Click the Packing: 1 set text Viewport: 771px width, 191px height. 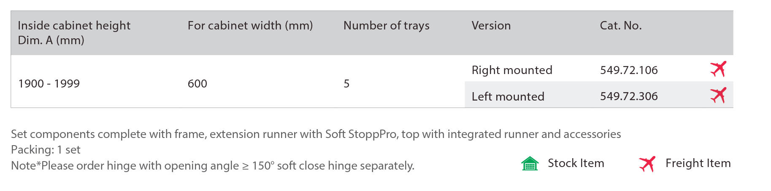click(x=46, y=150)
